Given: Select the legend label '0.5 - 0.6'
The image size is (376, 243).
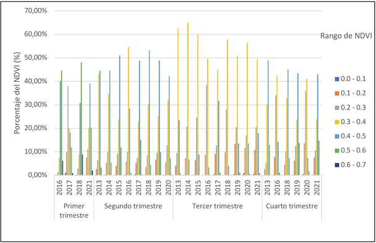Looking at the screenshot, I should (x=353, y=150).
